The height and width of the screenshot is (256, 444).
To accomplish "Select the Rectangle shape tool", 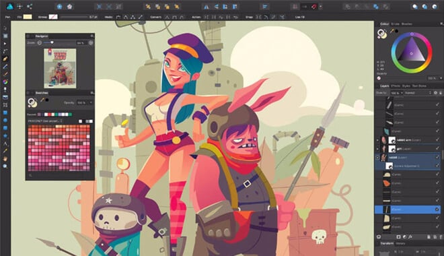I will point(5,113).
